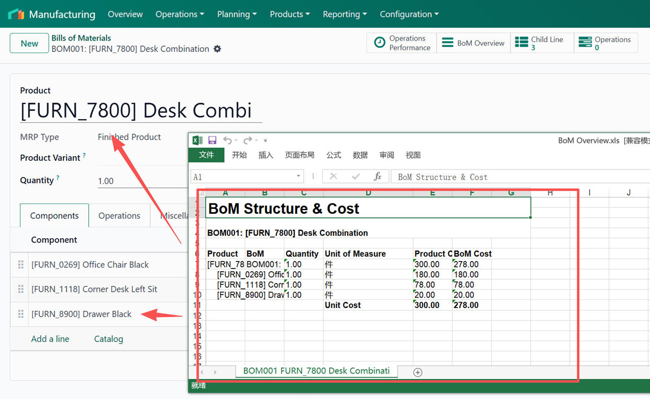Click the Quantity input field
This screenshot has height=399, width=650.
[x=141, y=181]
